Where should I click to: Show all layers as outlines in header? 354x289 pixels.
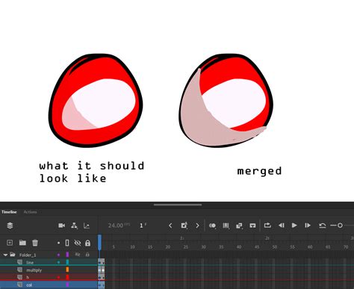tap(67, 243)
